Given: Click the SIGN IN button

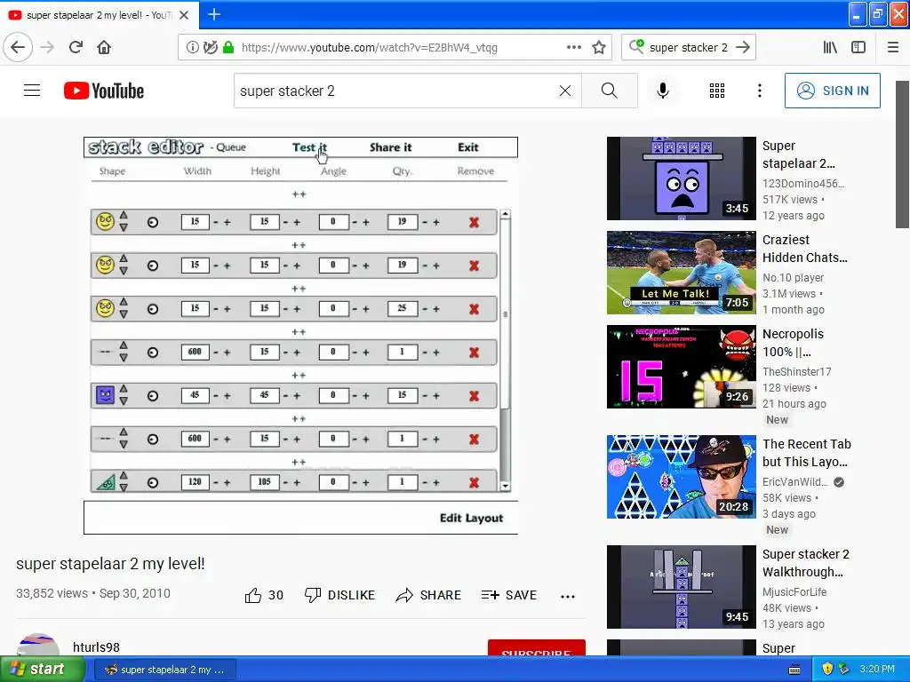Looking at the screenshot, I should coord(832,91).
